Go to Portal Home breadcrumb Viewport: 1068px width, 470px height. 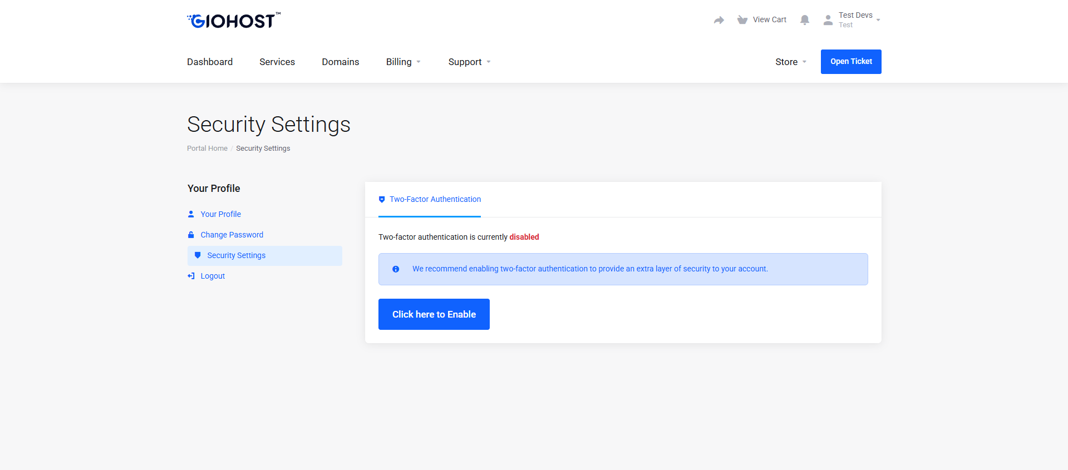(x=207, y=149)
